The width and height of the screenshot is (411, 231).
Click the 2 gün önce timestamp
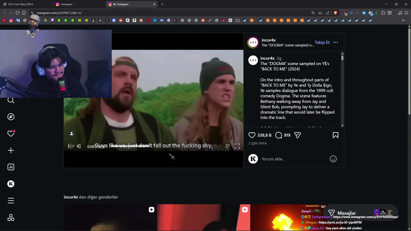pyautogui.click(x=258, y=143)
